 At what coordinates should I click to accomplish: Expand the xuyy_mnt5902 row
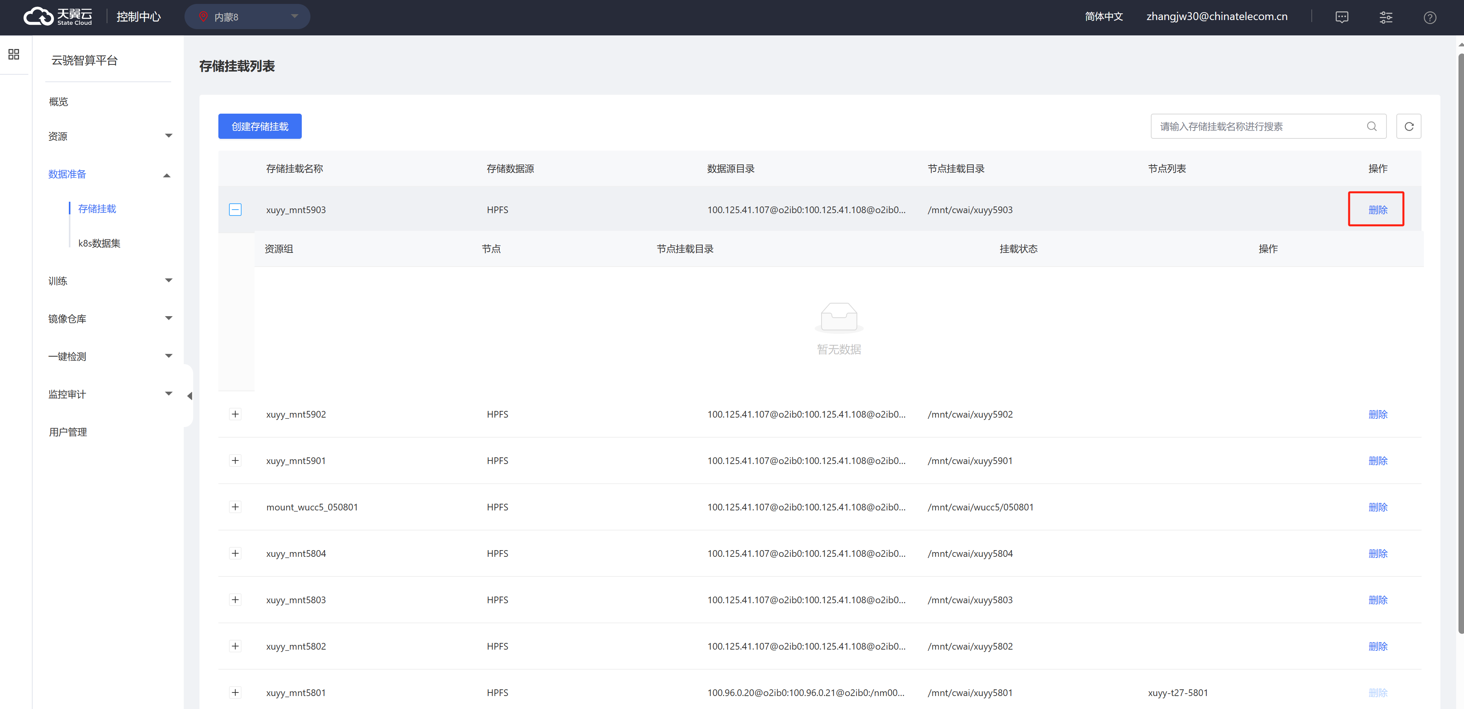[x=235, y=414]
